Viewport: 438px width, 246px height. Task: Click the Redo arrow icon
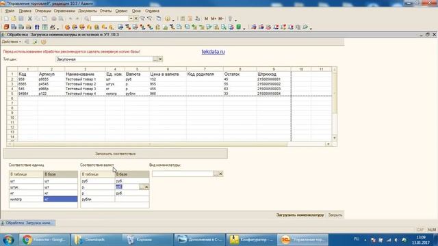77,18
